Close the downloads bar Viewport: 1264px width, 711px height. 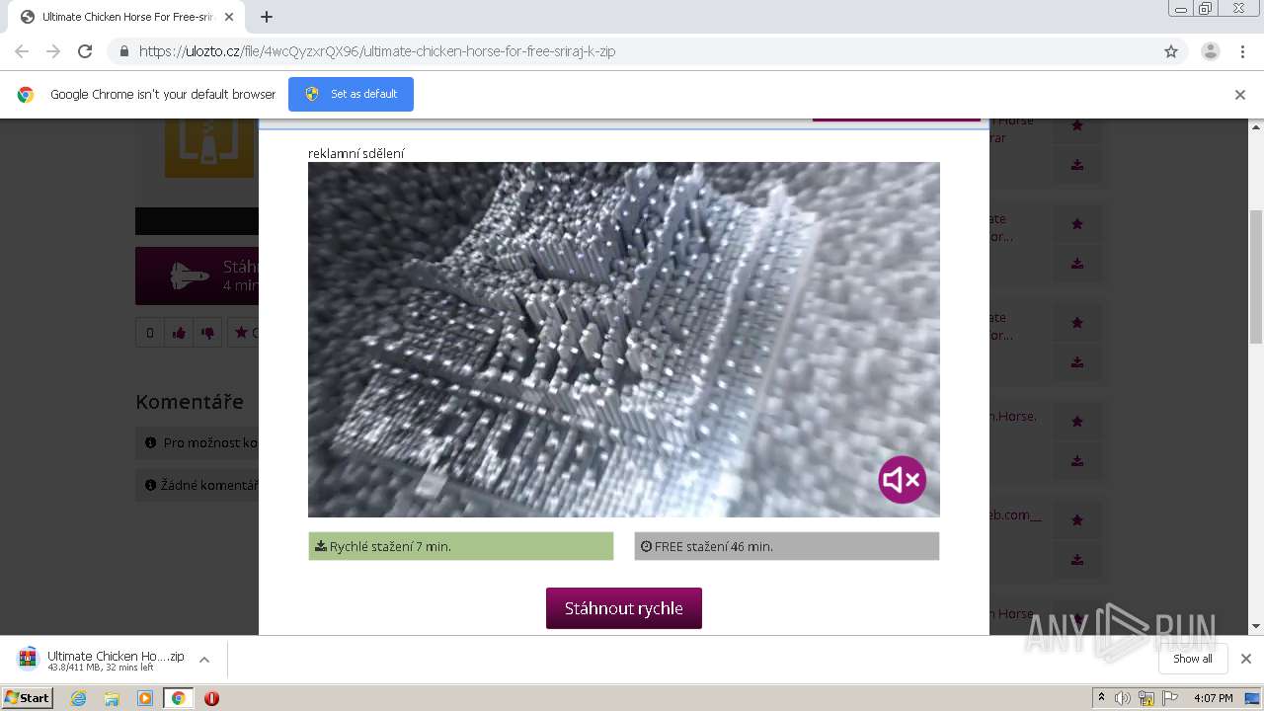click(1246, 659)
